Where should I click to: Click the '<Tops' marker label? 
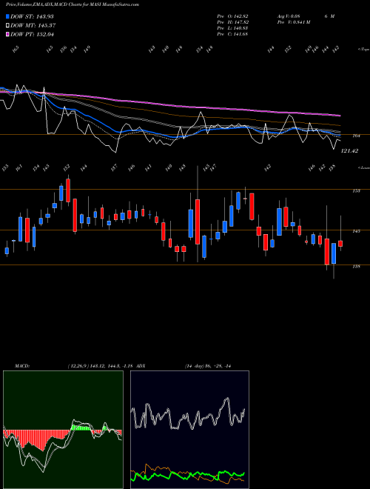[364, 50]
